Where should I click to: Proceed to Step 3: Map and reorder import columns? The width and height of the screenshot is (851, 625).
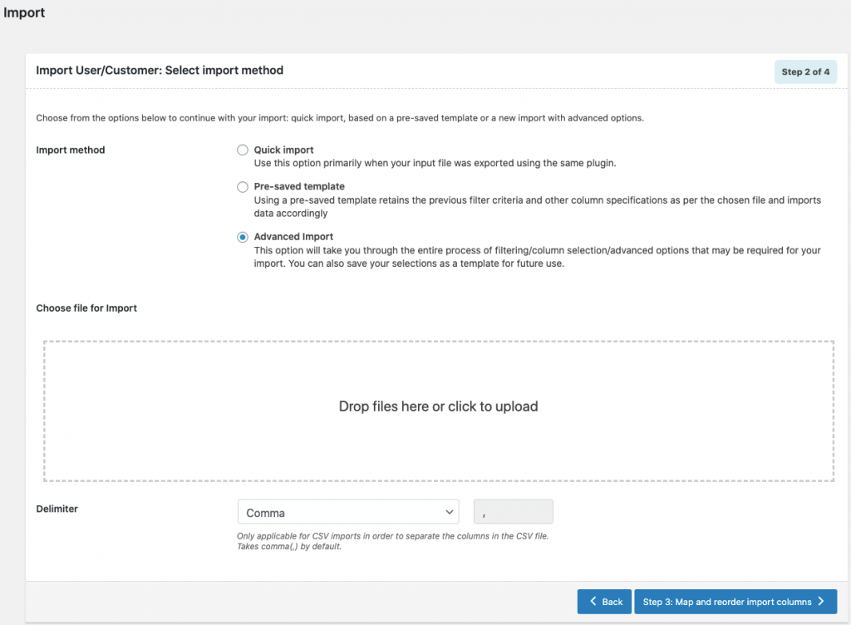tap(735, 602)
